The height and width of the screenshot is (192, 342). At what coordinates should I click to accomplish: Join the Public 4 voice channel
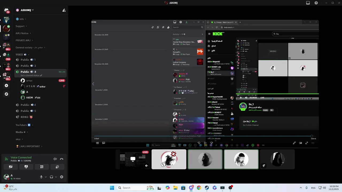(40, 105)
